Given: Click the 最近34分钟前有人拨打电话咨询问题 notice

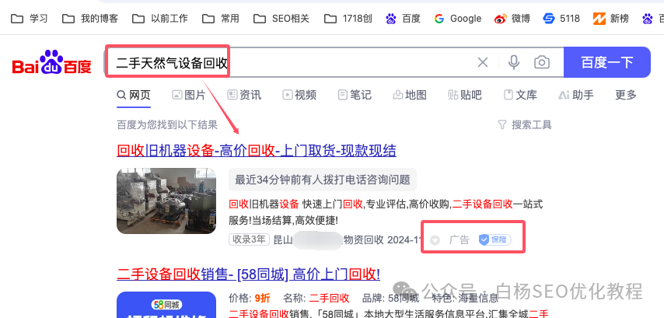Looking at the screenshot, I should pos(323,180).
